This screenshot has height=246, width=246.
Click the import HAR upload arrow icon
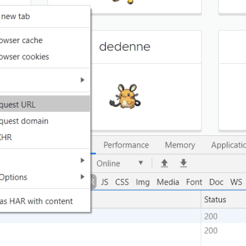(x=164, y=164)
